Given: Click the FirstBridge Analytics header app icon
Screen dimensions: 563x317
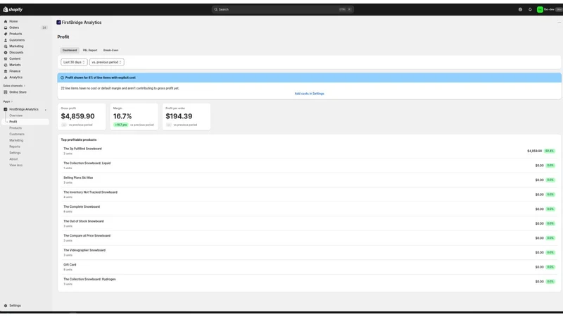Looking at the screenshot, I should point(58,23).
